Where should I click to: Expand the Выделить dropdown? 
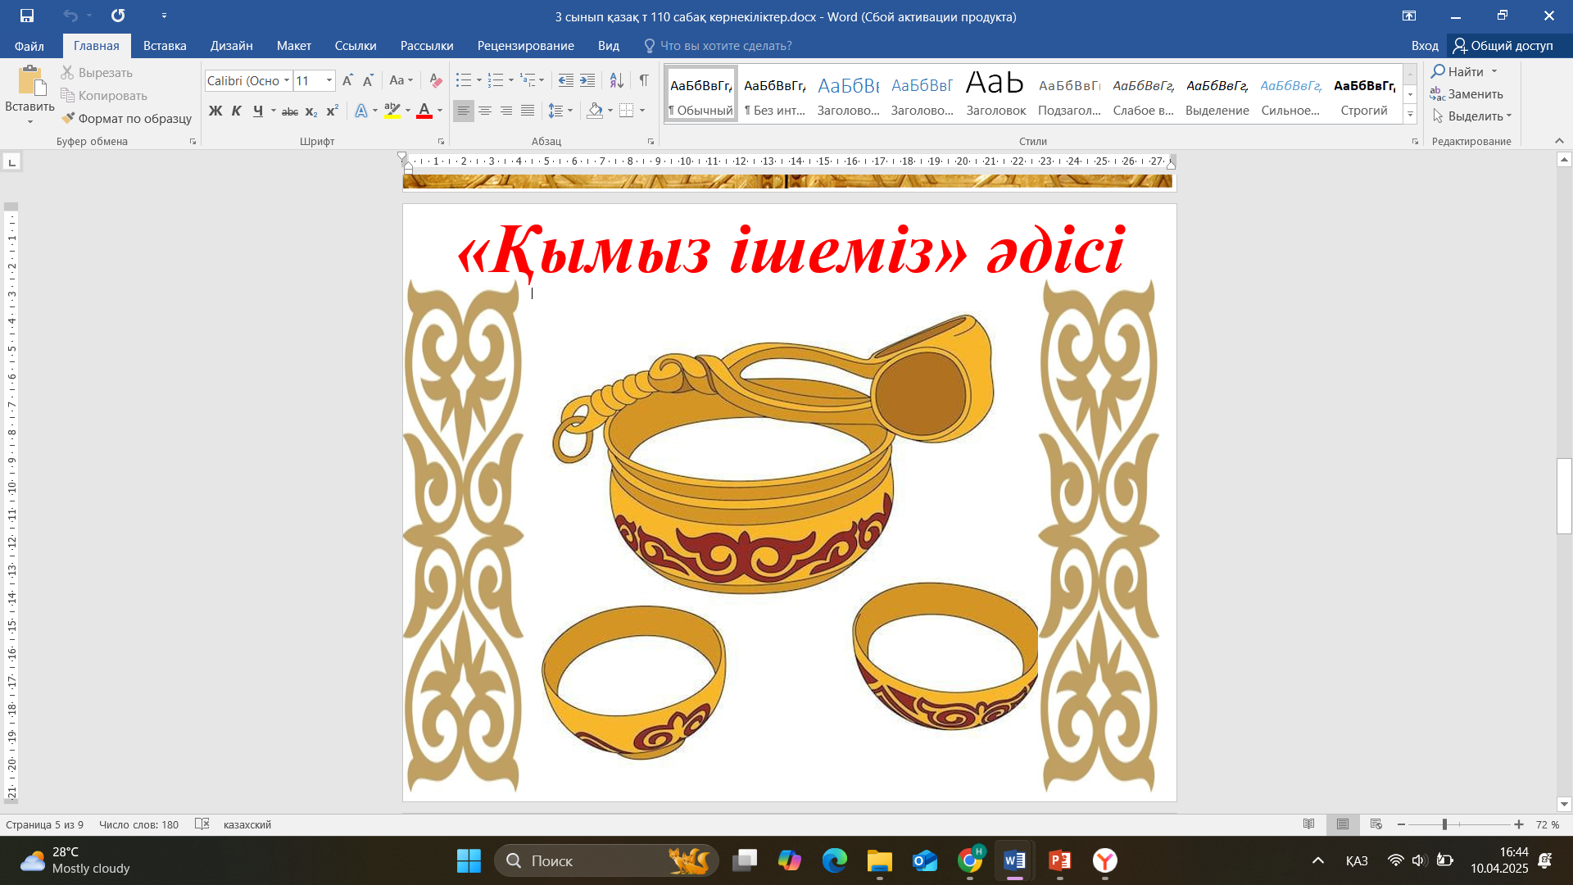pos(1508,116)
